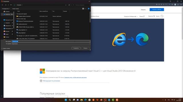This screenshot has width=183, height=102.
Task: Open Видео in the sidebar
Action: coord(7,34)
